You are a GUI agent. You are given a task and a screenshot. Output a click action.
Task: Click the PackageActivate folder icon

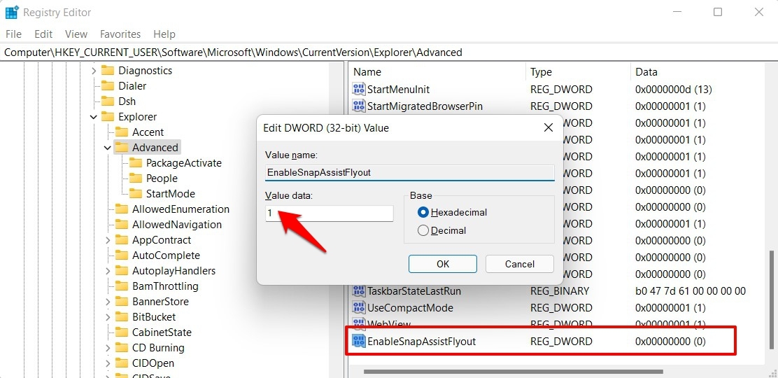136,163
